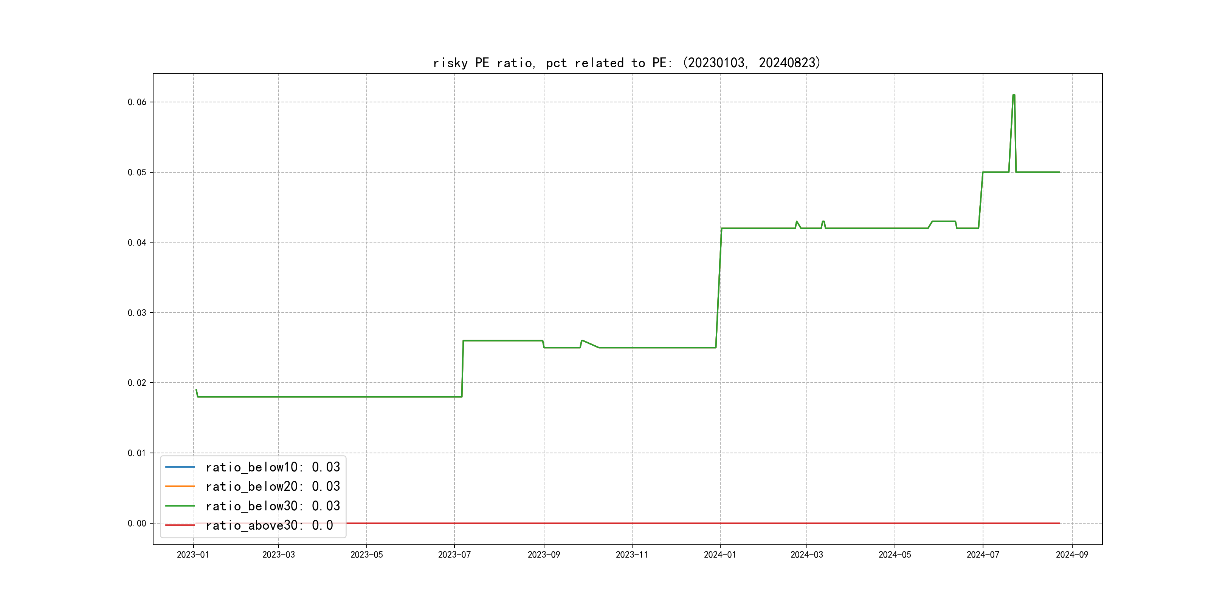Select the ratio_above30: 0.0 legend label
This screenshot has width=1225, height=612.
[269, 525]
